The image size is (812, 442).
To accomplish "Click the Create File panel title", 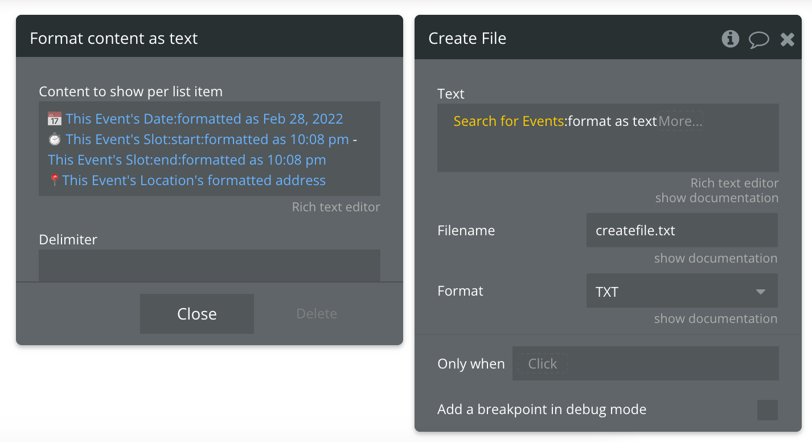I will [467, 38].
